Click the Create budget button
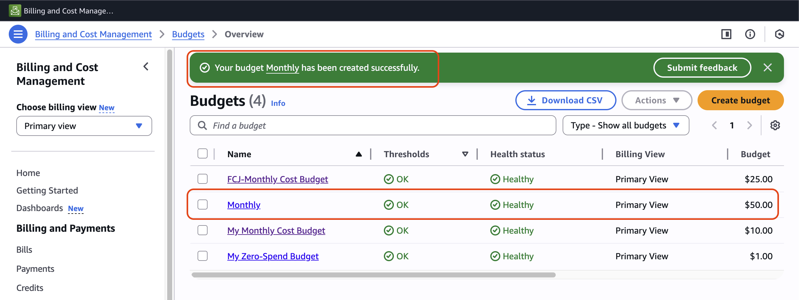The width and height of the screenshot is (799, 300). 740,100
